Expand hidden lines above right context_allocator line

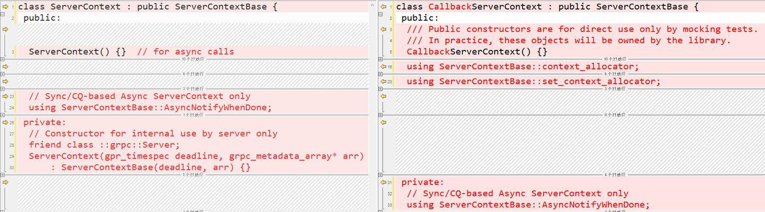pyautogui.click(x=380, y=59)
